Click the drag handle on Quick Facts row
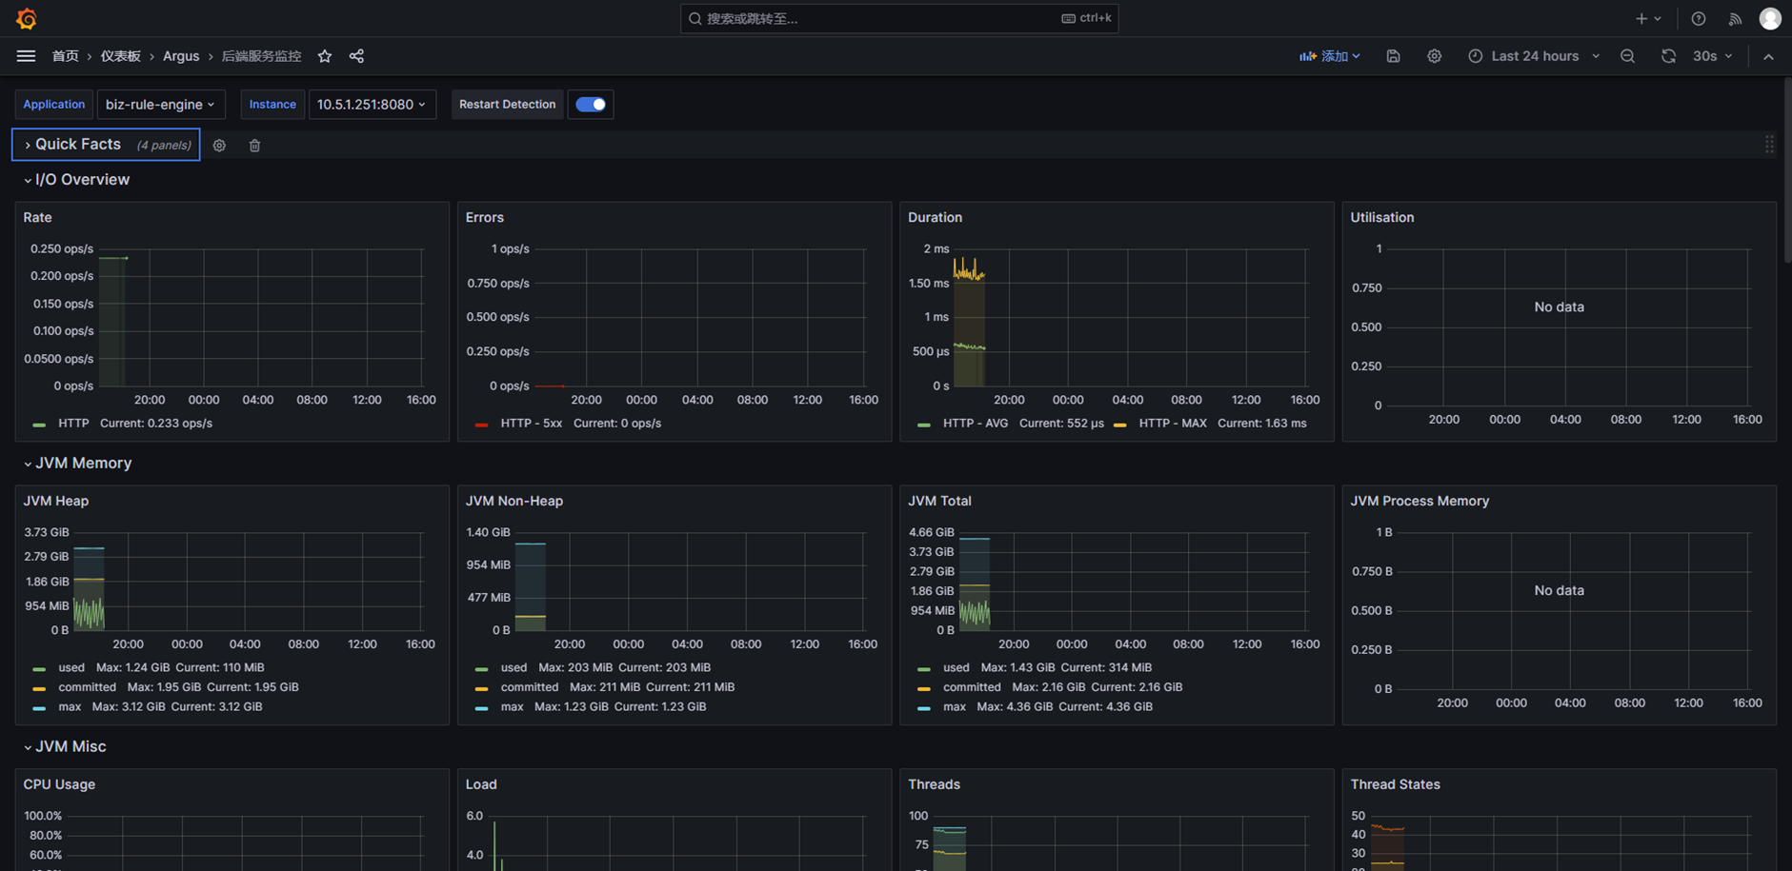 coord(1769,145)
